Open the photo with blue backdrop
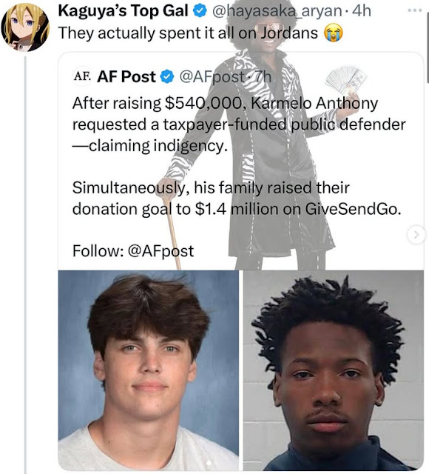The width and height of the screenshot is (429, 474). (x=148, y=370)
